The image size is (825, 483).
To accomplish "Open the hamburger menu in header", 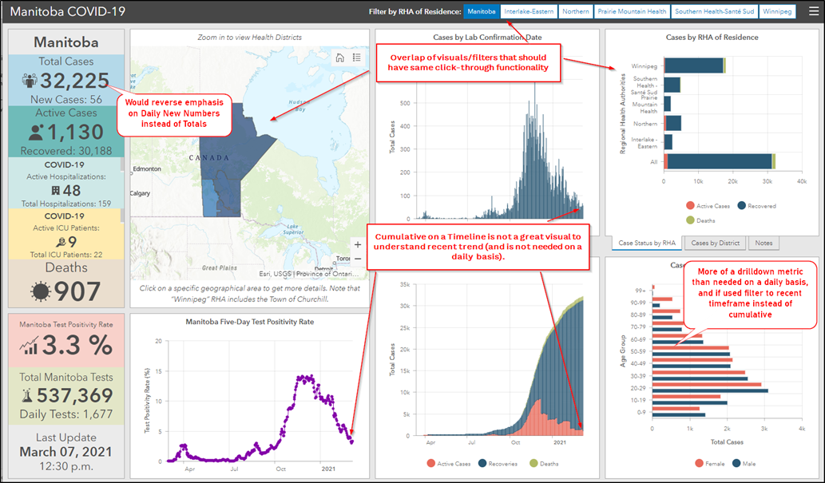I will (x=814, y=11).
